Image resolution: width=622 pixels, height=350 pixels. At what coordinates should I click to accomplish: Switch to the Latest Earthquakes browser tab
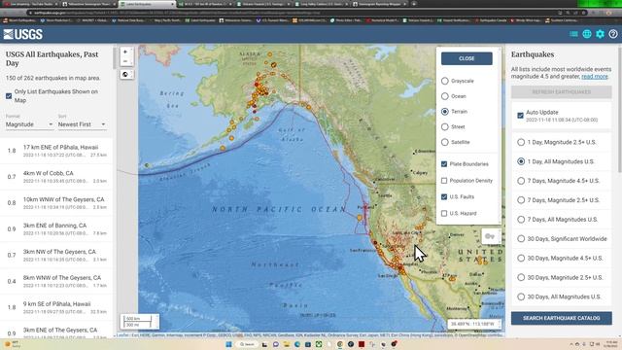tap(147, 4)
